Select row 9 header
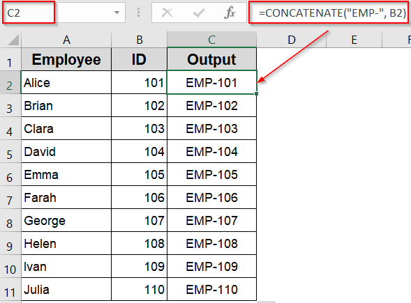 [10, 244]
